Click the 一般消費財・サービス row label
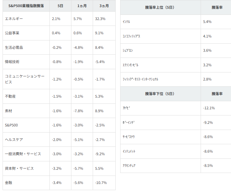This screenshot has width=231, height=194. [x=23, y=154]
